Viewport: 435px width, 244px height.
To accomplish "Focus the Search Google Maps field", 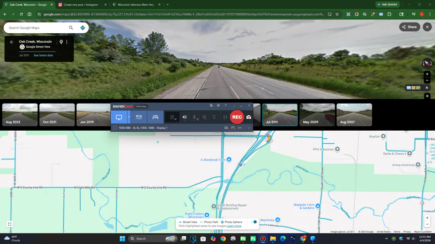I will coord(37,27).
